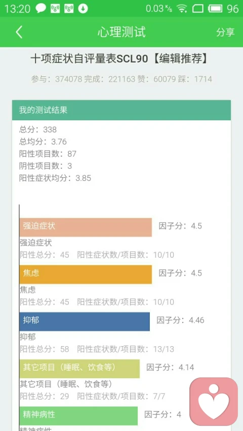Tap the chat bubble notification icon
The width and height of the screenshot is (243, 431).
[x=41, y=9]
